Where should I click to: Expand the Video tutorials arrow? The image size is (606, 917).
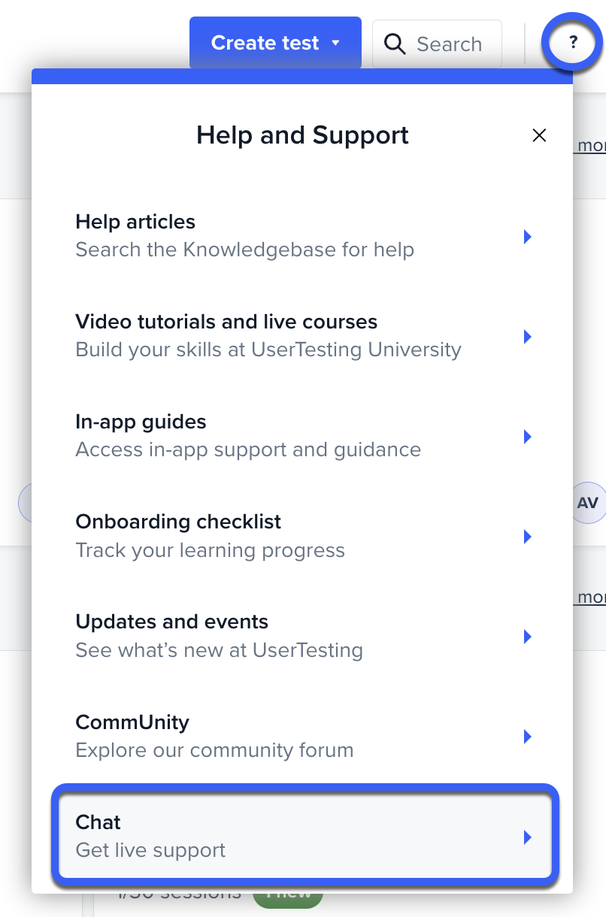528,337
